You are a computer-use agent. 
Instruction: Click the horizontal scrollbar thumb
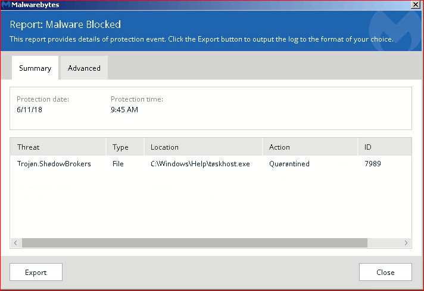pos(195,243)
